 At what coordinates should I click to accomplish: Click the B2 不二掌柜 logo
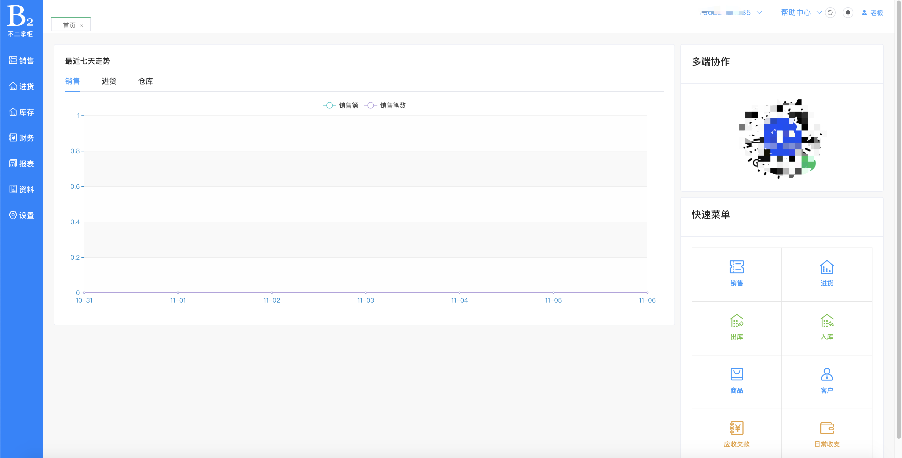[20, 21]
